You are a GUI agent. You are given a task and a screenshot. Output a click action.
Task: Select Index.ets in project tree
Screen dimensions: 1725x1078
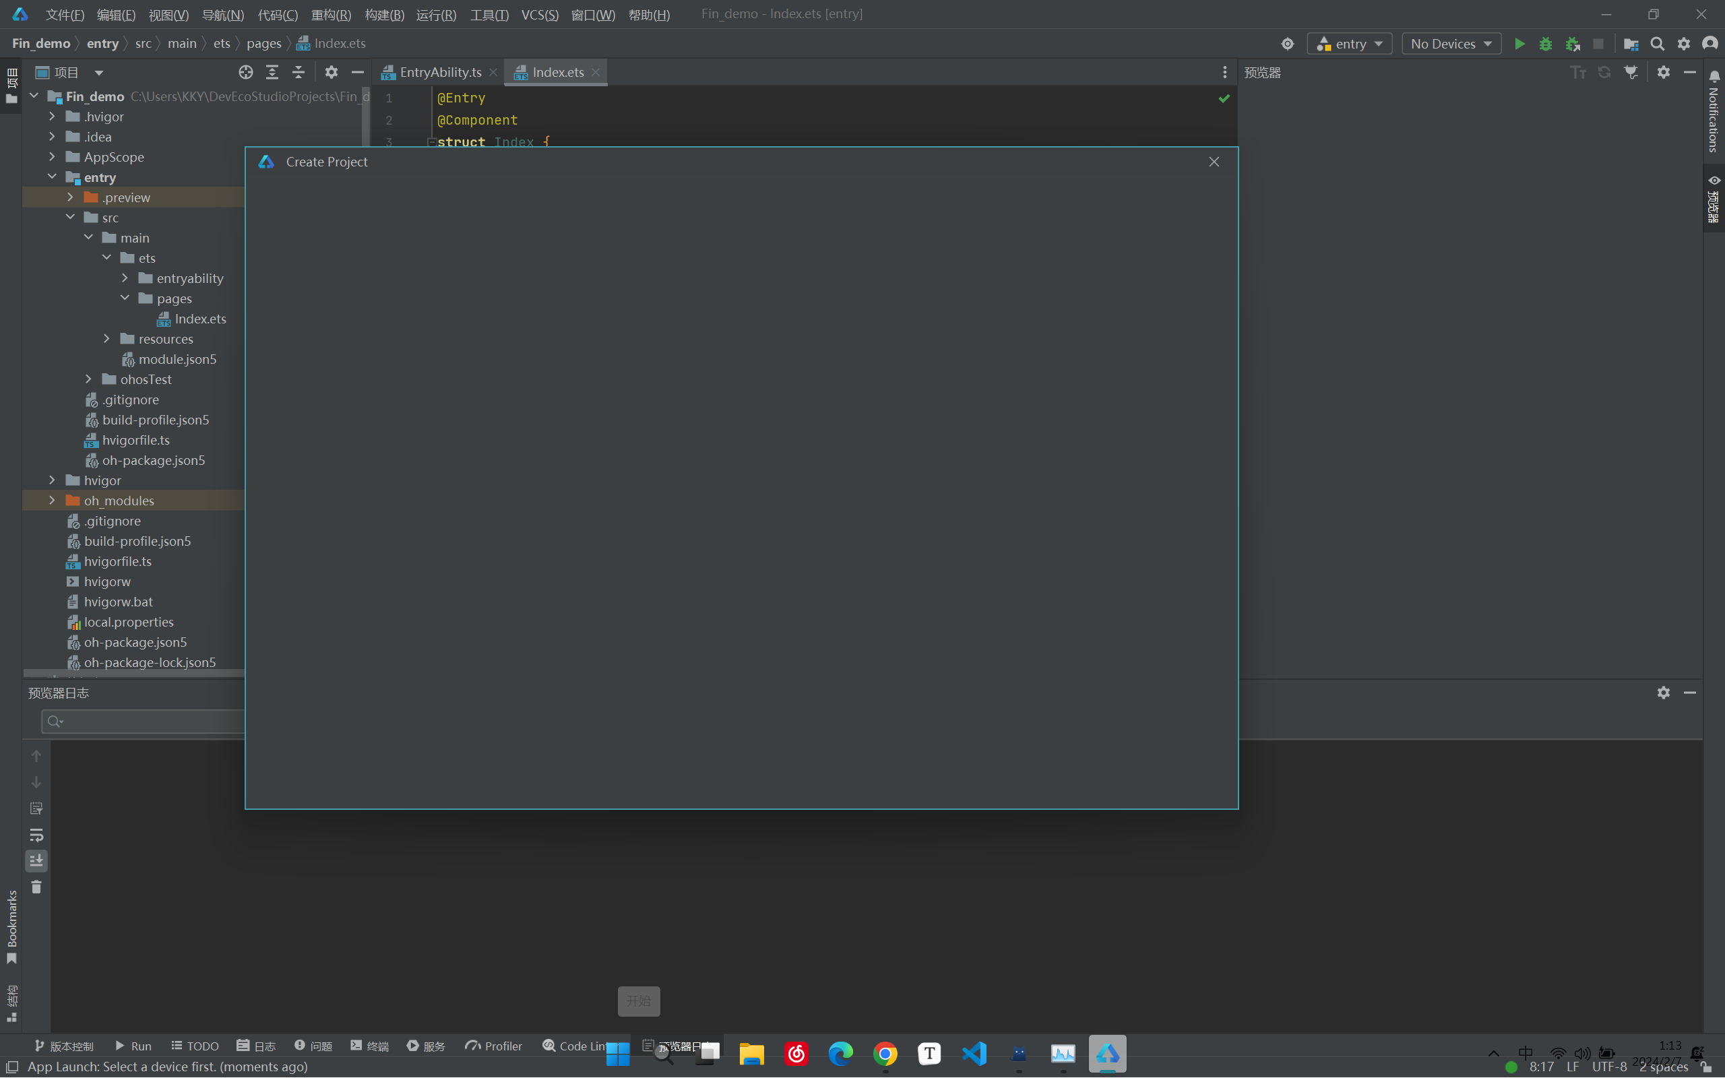199,319
